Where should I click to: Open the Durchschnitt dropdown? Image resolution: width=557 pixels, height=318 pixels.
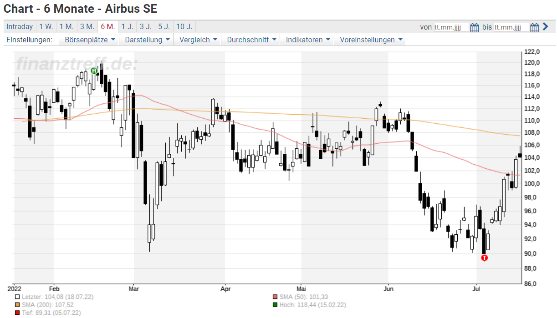(251, 40)
